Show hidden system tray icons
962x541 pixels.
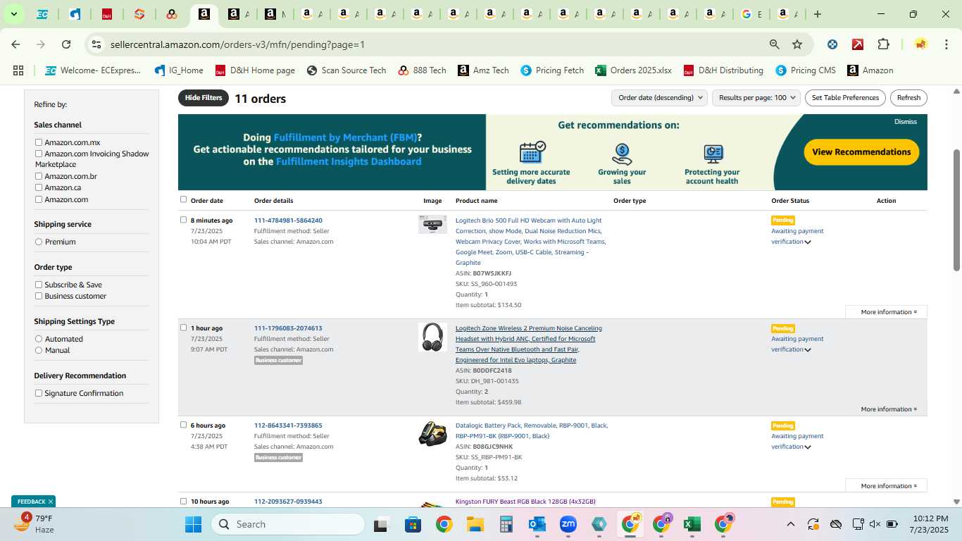(x=790, y=524)
